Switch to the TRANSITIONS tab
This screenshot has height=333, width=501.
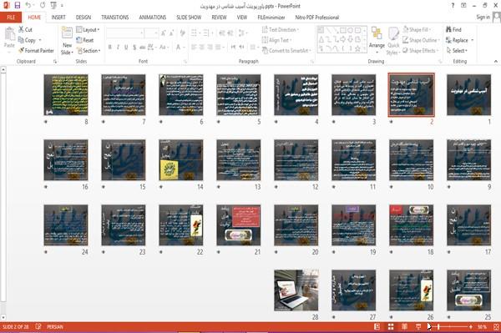(x=115, y=18)
